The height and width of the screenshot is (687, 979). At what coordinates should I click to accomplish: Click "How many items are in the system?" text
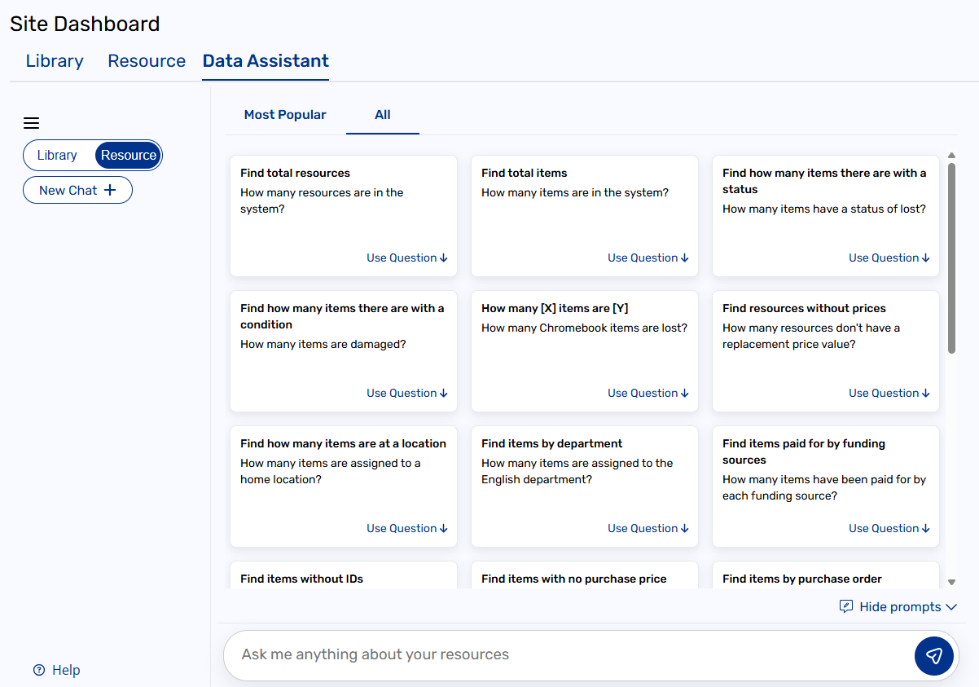[575, 192]
